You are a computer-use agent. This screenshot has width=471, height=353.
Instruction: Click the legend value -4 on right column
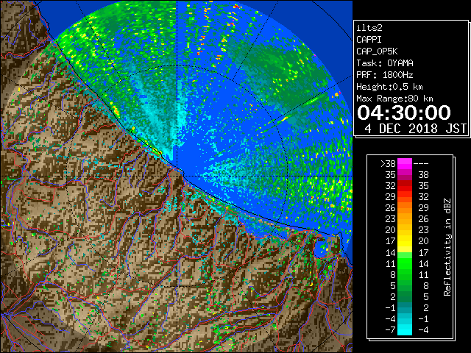click(x=423, y=330)
